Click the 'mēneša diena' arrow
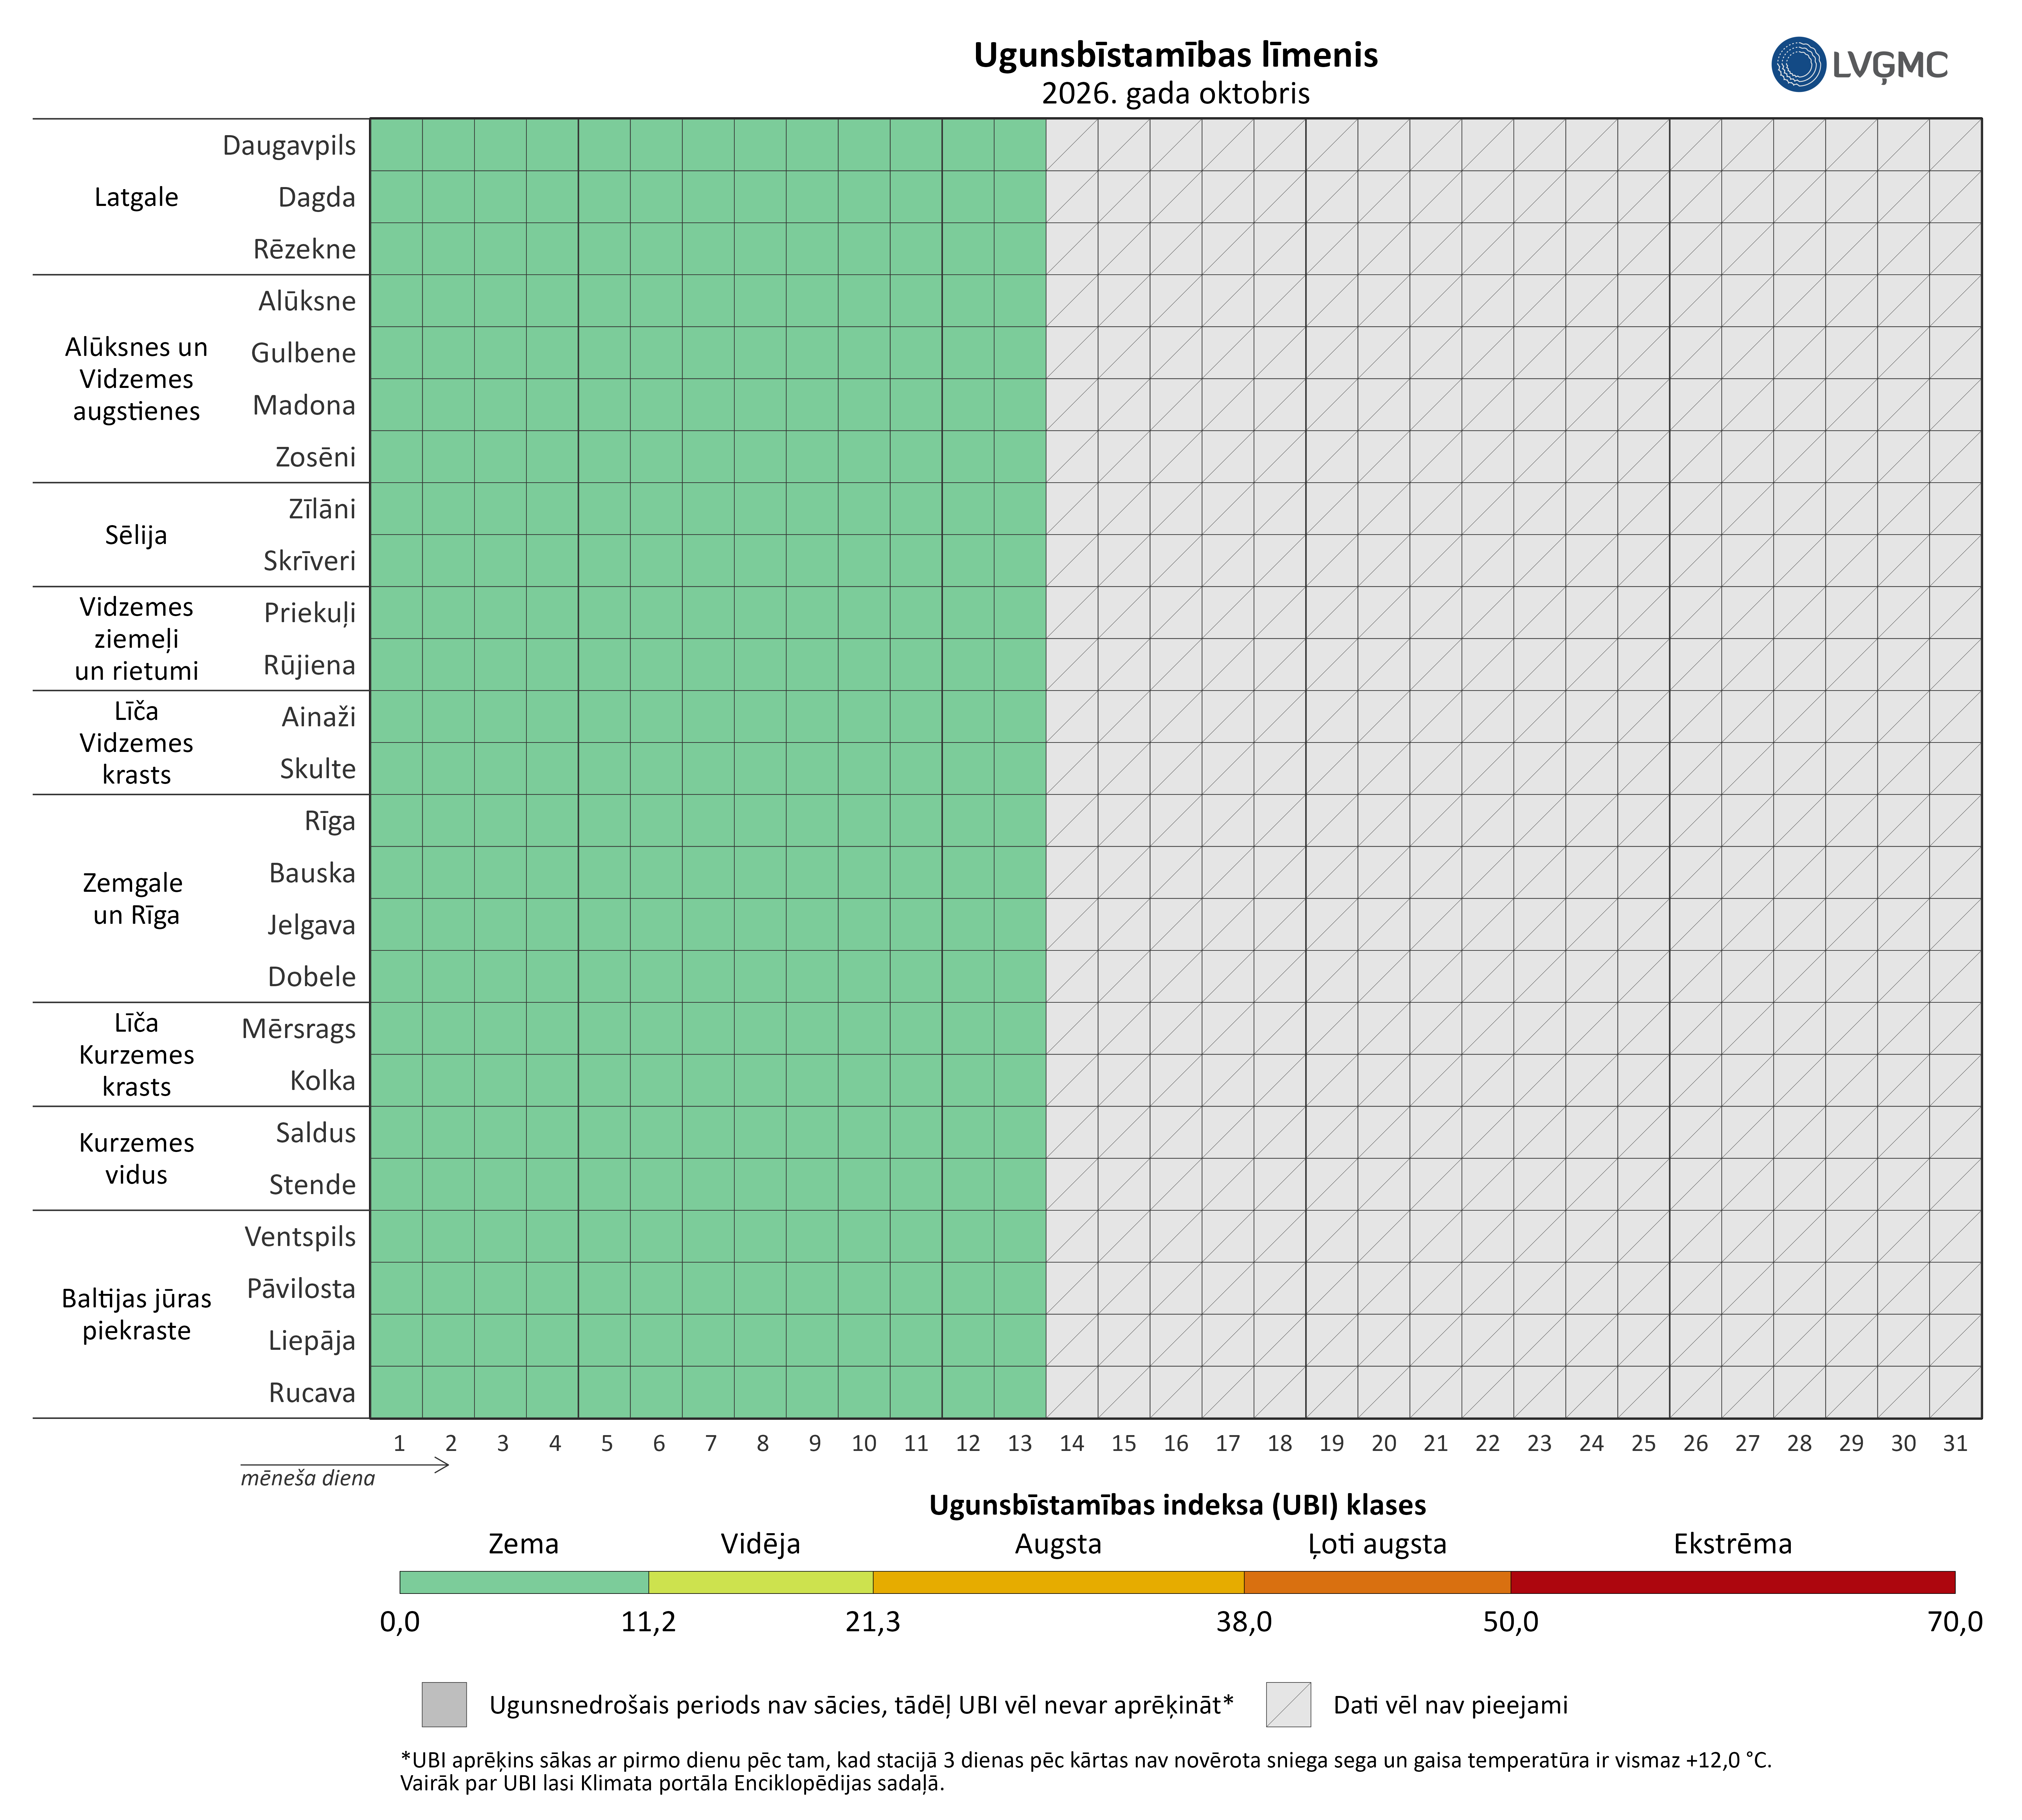 coord(345,1465)
